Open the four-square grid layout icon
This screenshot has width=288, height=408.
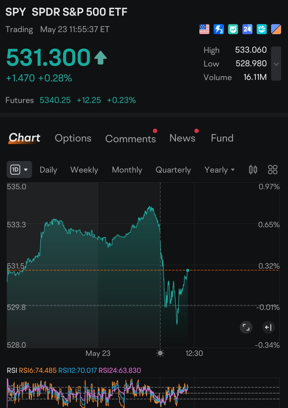[x=273, y=169]
